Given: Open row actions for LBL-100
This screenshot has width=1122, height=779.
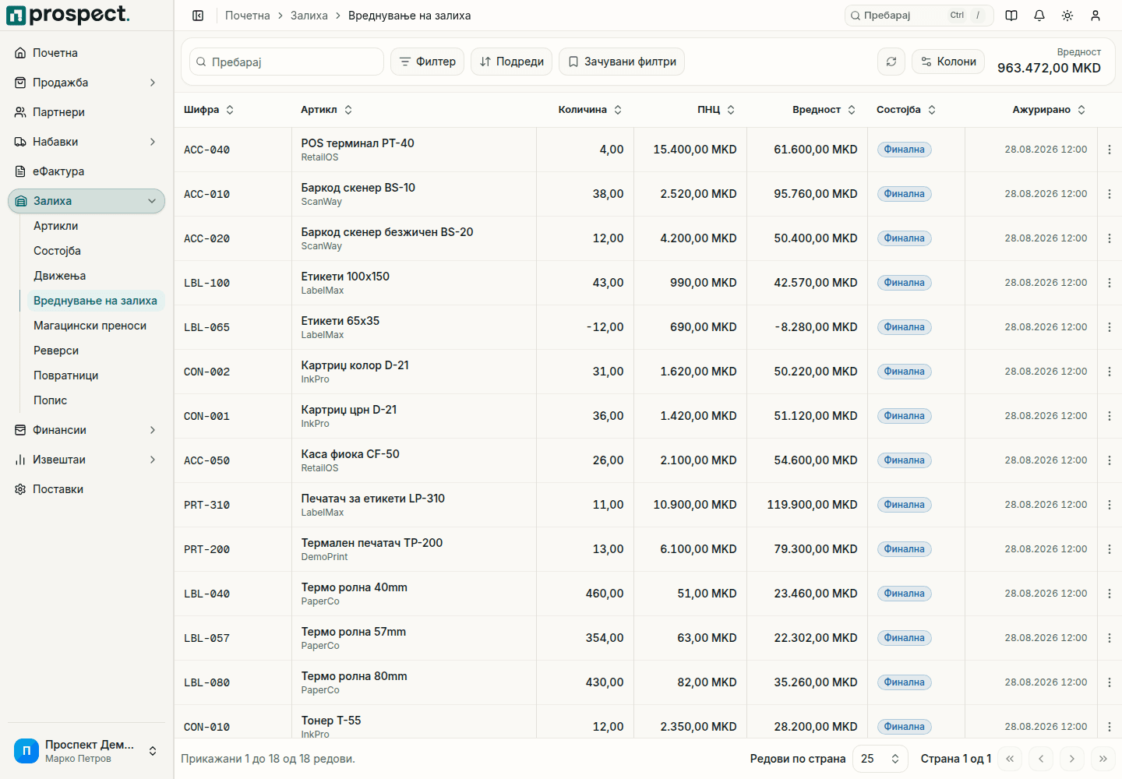Looking at the screenshot, I should 1110,283.
